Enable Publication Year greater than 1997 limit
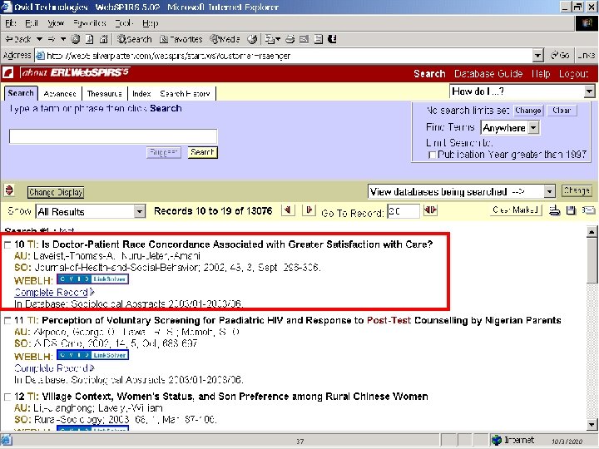The image size is (599, 449). point(432,155)
